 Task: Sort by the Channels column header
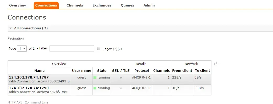pos(161,70)
